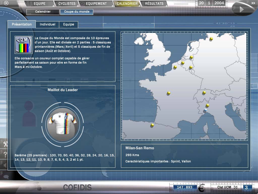Click the CDM World Cup logo icon
The image size is (258, 194).
click(x=23, y=44)
